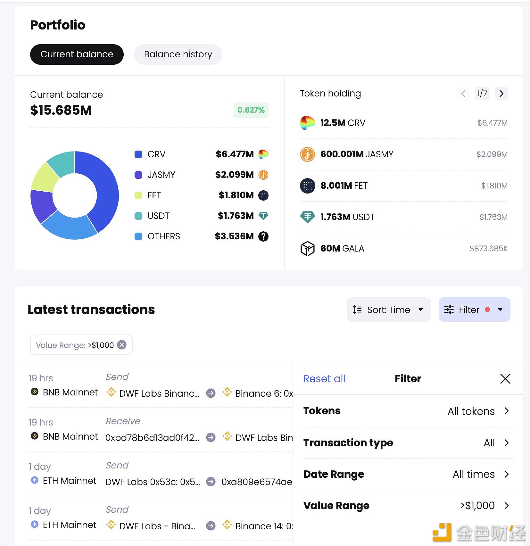Screen dimensions: 530x546
Task: Select the 60M GALA holding text
Action: [343, 248]
